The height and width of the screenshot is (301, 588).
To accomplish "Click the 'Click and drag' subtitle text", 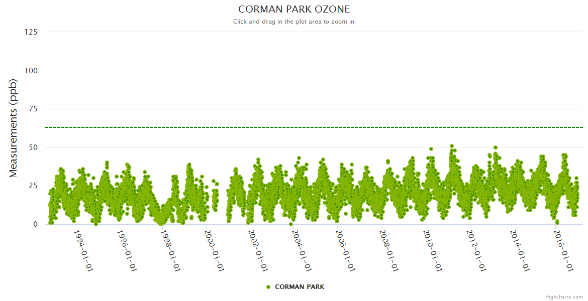I will [294, 22].
